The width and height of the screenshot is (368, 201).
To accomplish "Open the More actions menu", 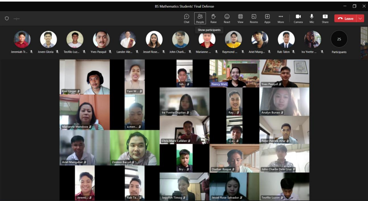I will coord(281,18).
